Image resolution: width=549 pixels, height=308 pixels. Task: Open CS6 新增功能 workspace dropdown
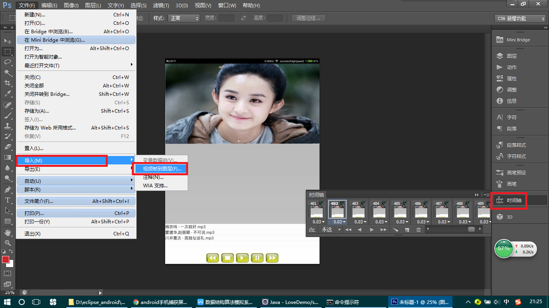coord(521,18)
